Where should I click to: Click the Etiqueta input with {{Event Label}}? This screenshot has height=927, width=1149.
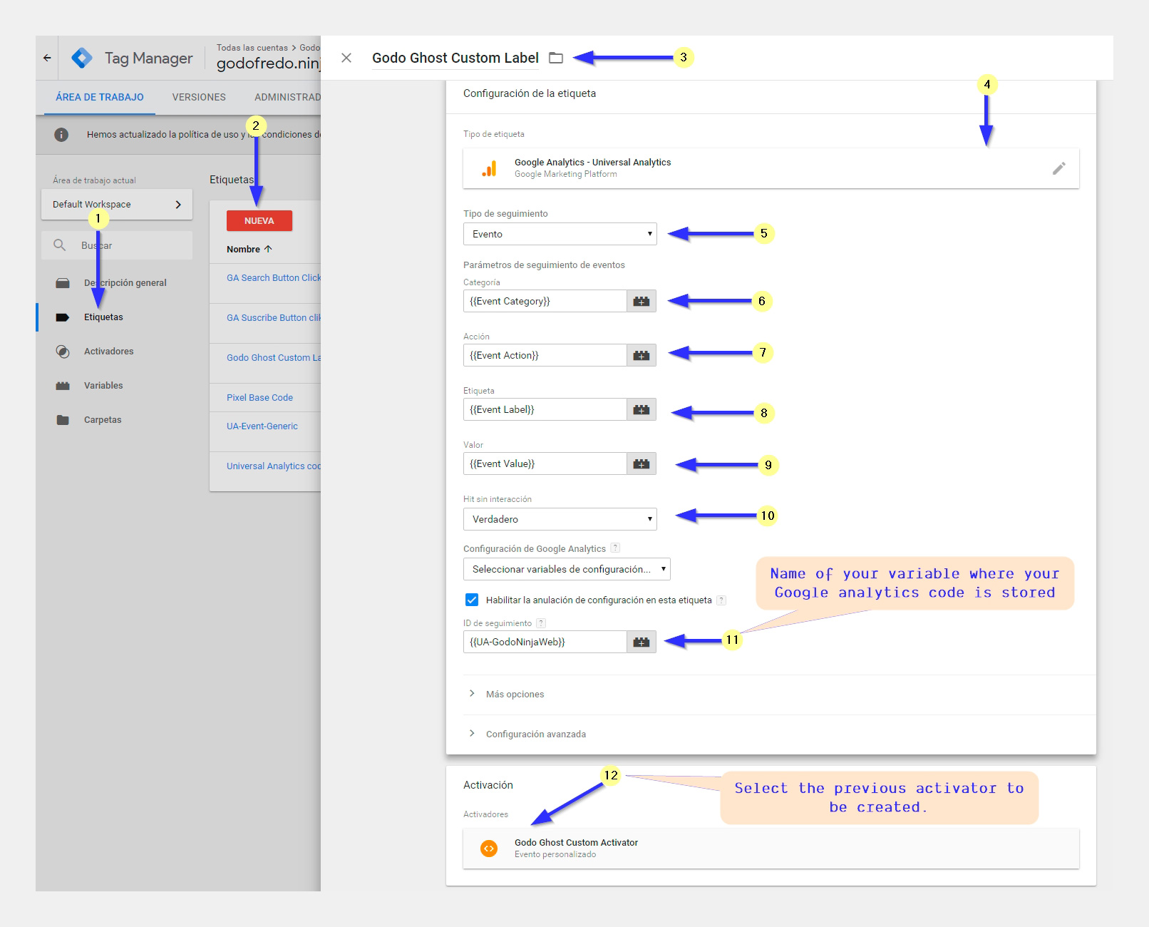pyautogui.click(x=545, y=409)
